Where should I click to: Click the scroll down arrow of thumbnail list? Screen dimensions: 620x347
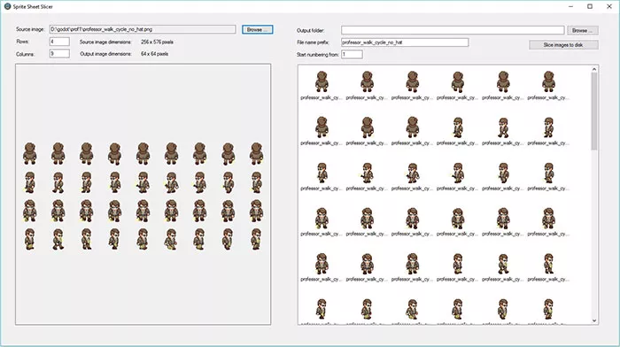pos(594,320)
